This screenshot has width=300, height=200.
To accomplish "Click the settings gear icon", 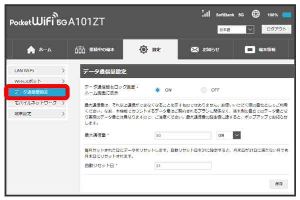I will [144, 50].
